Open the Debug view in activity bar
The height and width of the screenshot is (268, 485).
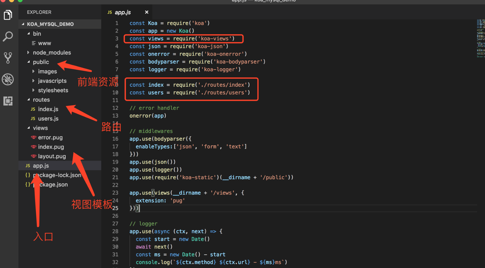click(8, 79)
